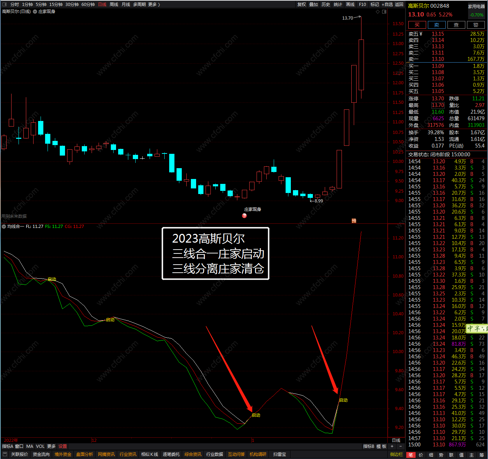Expand the 庄家现身 indicator dropdown arrow
Screen dimensions: 488x459
click(35, 12)
